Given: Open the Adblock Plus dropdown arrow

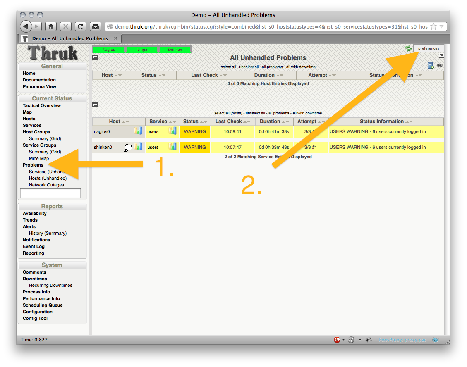Looking at the screenshot, I should pos(344,340).
